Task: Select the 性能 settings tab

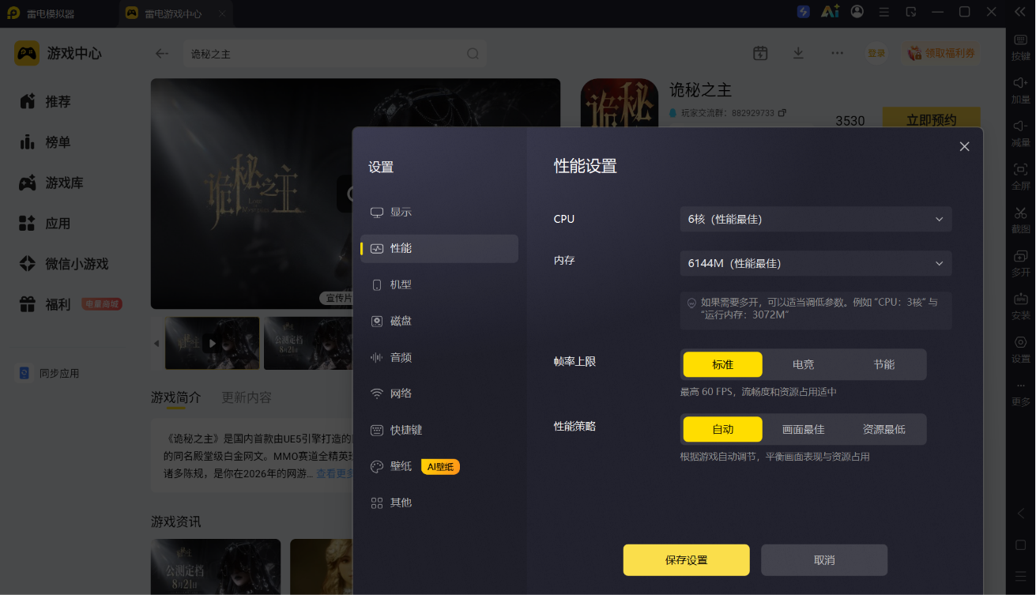Action: tap(439, 248)
